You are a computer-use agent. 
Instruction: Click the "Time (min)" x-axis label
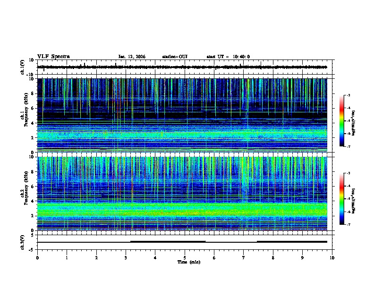tap(189, 262)
